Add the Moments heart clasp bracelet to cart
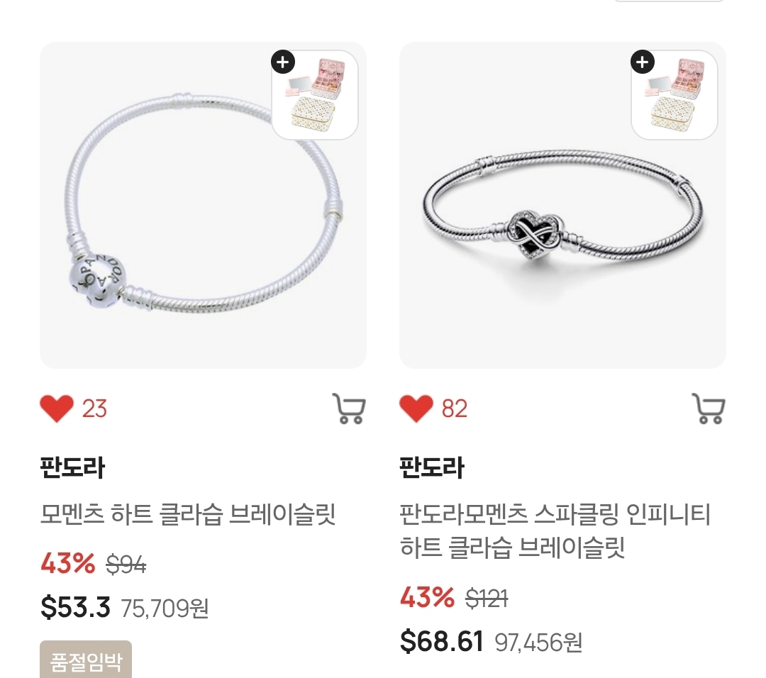Image resolution: width=766 pixels, height=678 pixels. point(349,409)
